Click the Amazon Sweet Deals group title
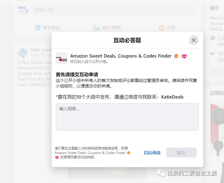 click(121, 56)
